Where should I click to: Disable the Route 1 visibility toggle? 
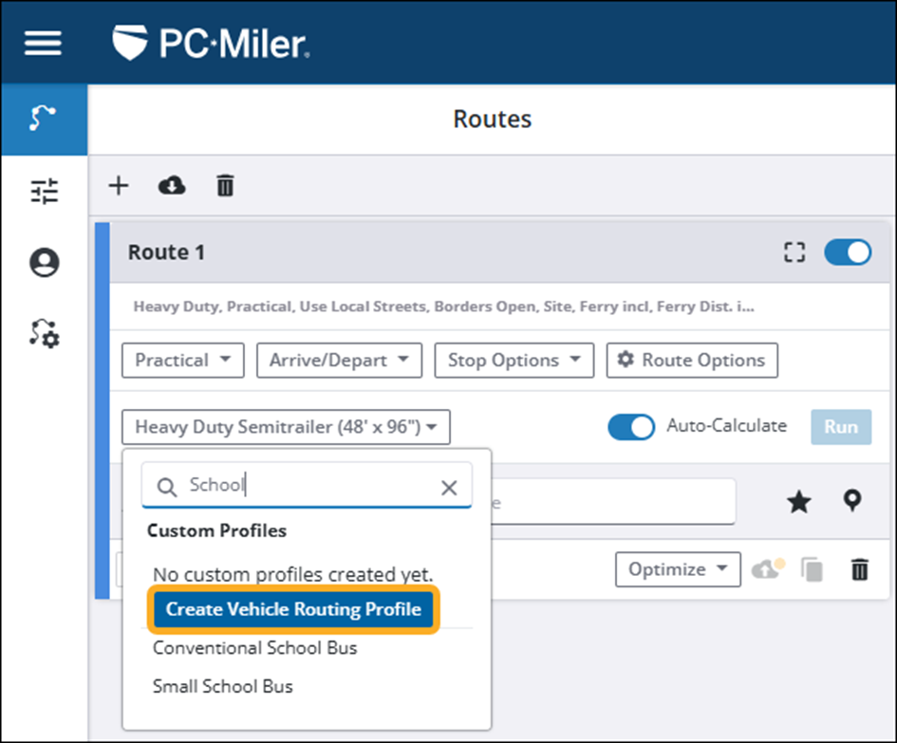point(846,252)
